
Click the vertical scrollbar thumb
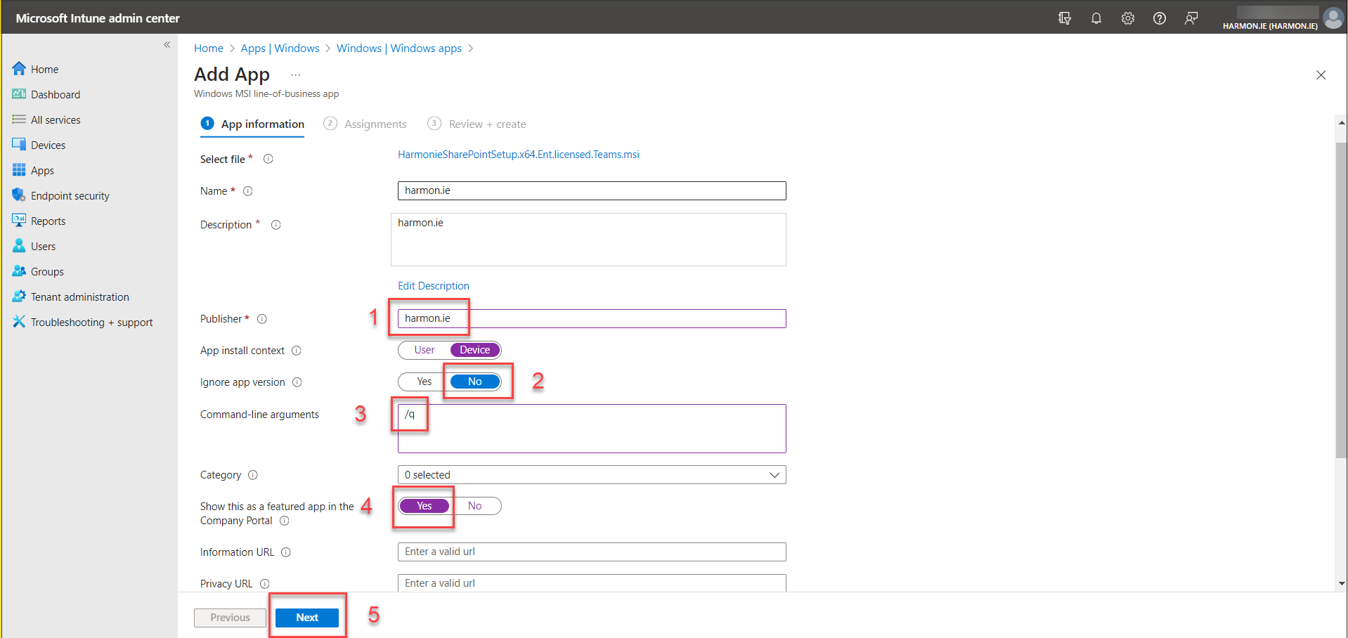coord(1341,300)
